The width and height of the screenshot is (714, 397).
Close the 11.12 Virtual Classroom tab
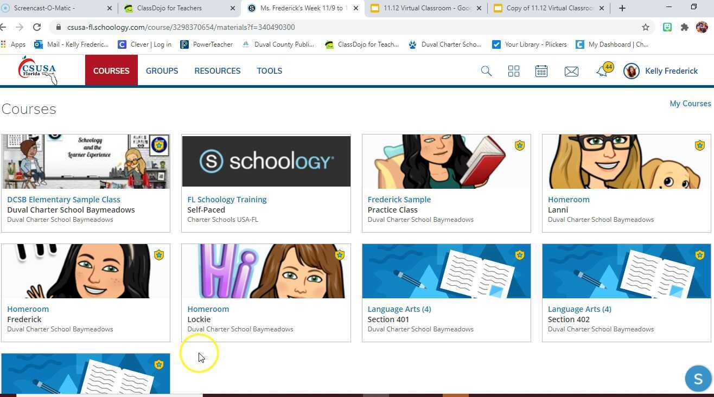(x=479, y=8)
